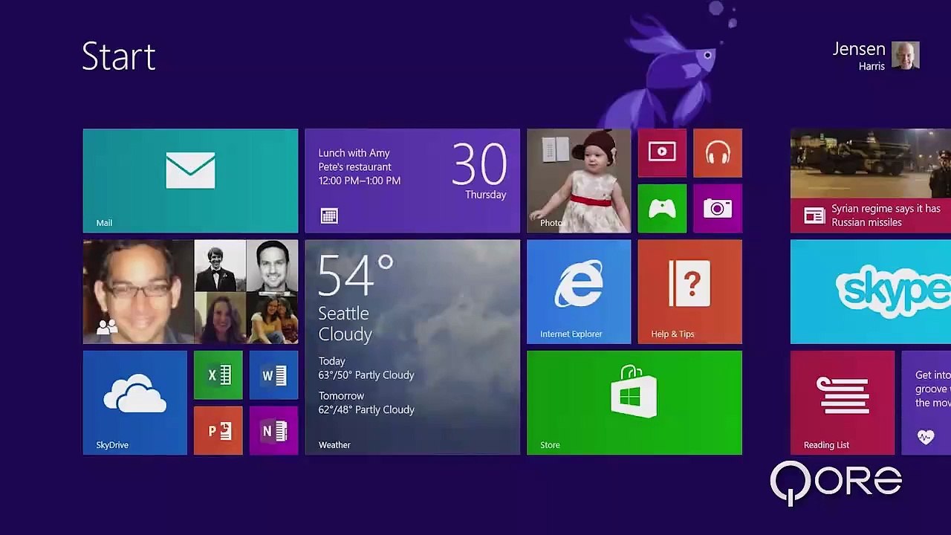Click the Start heading text
This screenshot has width=951, height=535.
(119, 56)
